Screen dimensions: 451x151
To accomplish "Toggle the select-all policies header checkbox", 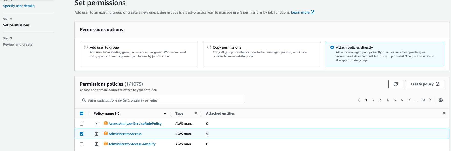I will [82, 113].
